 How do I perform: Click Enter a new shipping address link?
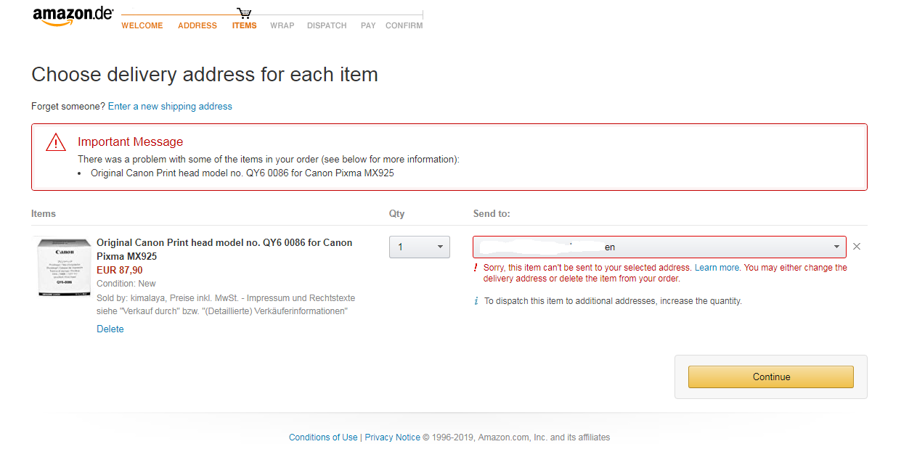(170, 107)
